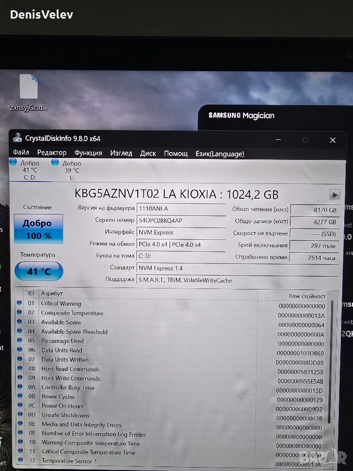Select the Composite Temperature attribute row
The image size is (353, 471).
coord(72,313)
